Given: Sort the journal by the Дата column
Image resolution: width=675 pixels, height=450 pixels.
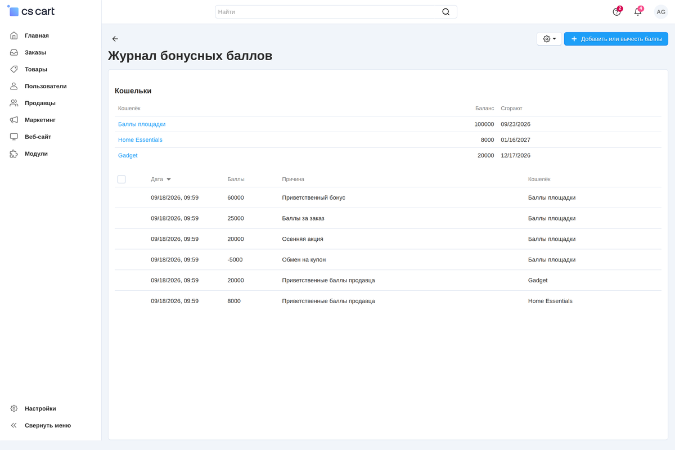Looking at the screenshot, I should click(x=160, y=179).
